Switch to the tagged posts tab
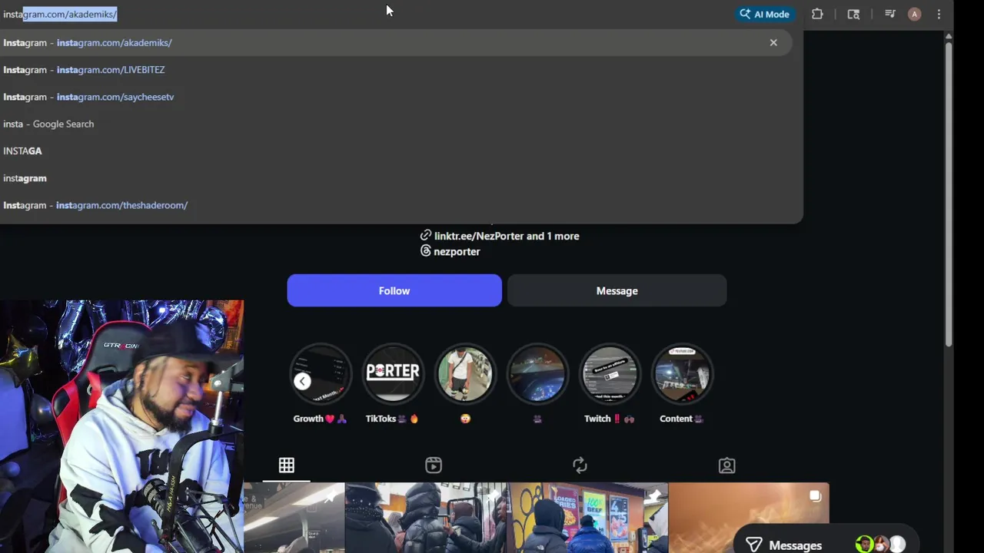The height and width of the screenshot is (553, 984). tap(726, 465)
